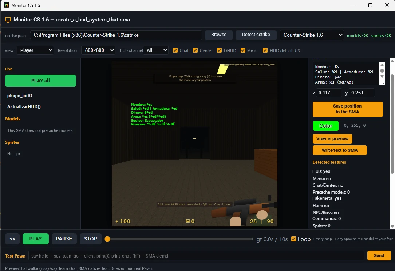Image resolution: width=395 pixels, height=271 pixels.
Task: Expand the HUD channel All dropdown
Action: pos(156,50)
